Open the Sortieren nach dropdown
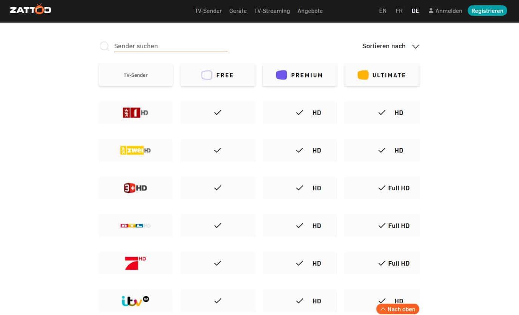The height and width of the screenshot is (315, 519). click(x=384, y=46)
